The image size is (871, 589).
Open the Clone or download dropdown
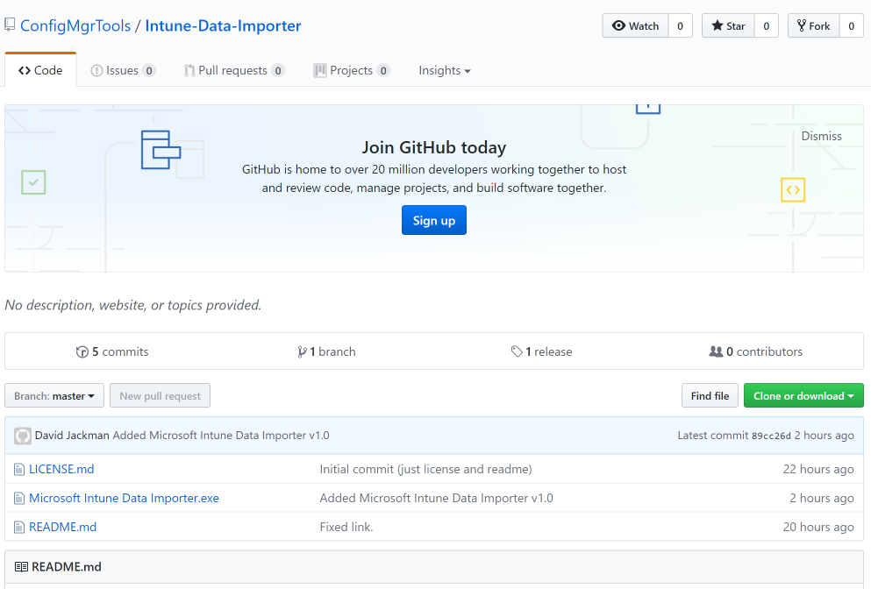(803, 395)
